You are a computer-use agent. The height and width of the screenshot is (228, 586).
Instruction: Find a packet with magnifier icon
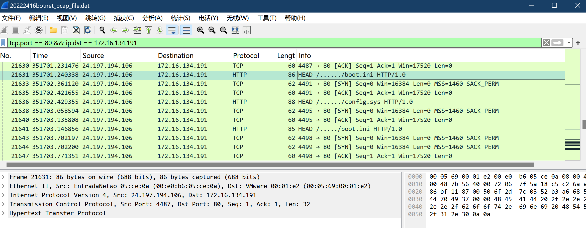pyautogui.click(x=102, y=30)
